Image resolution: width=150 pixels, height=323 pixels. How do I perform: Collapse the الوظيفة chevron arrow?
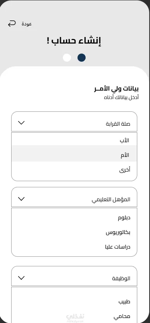click(x=21, y=278)
